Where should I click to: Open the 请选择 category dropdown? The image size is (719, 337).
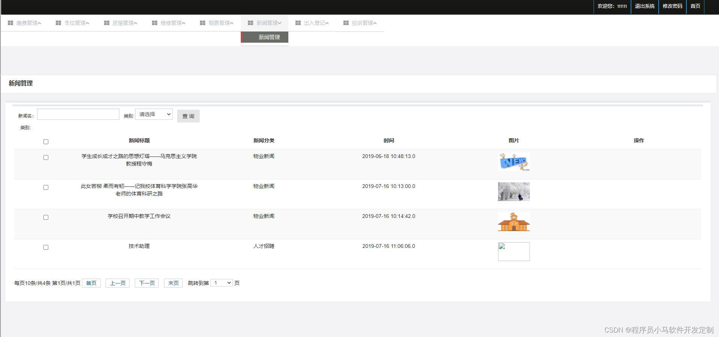coord(154,114)
